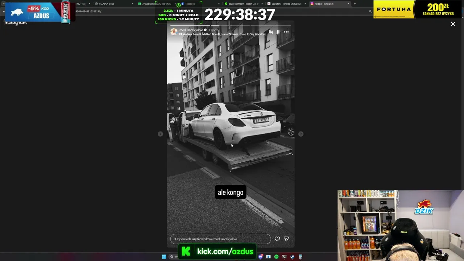464x261 pixels.
Task: Close the story viewer with the X
Action: click(453, 24)
